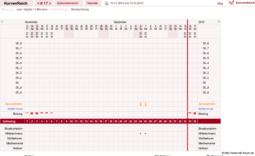
Task: Open the Statistik tab
Action: click(x=92, y=3)
